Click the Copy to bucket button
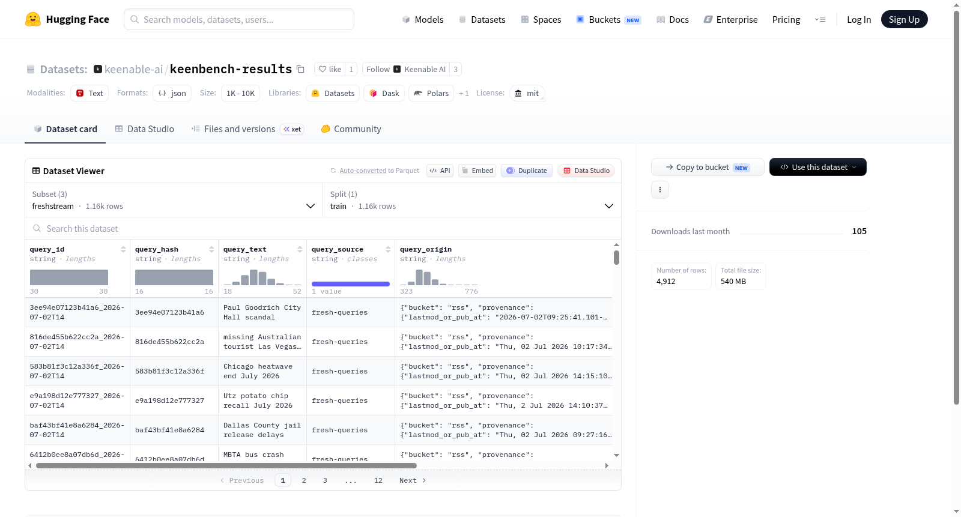This screenshot has height=517, width=961. 708,167
